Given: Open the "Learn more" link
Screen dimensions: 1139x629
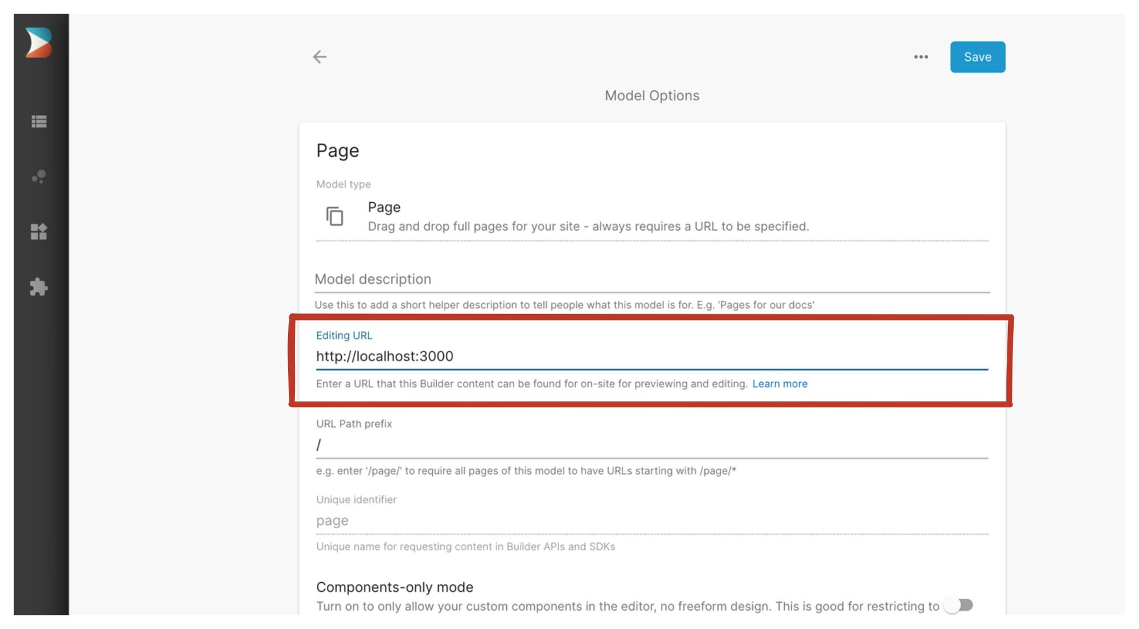Looking at the screenshot, I should [x=780, y=383].
